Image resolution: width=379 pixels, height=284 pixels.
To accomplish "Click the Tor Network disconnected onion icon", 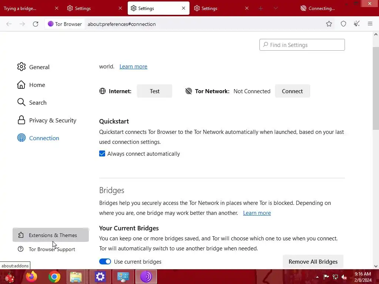I will 188,91.
